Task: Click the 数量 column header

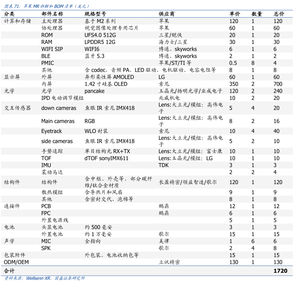Action: 257,14
